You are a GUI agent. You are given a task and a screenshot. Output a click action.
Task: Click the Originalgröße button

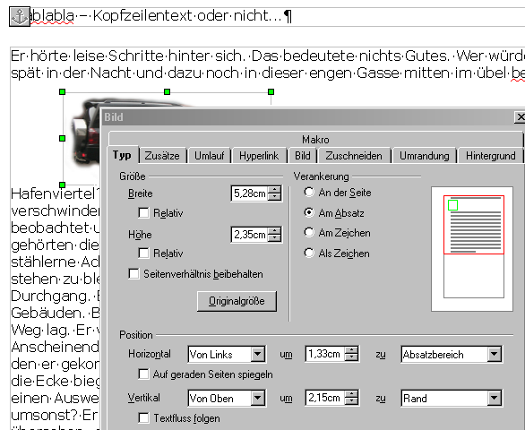(x=237, y=301)
